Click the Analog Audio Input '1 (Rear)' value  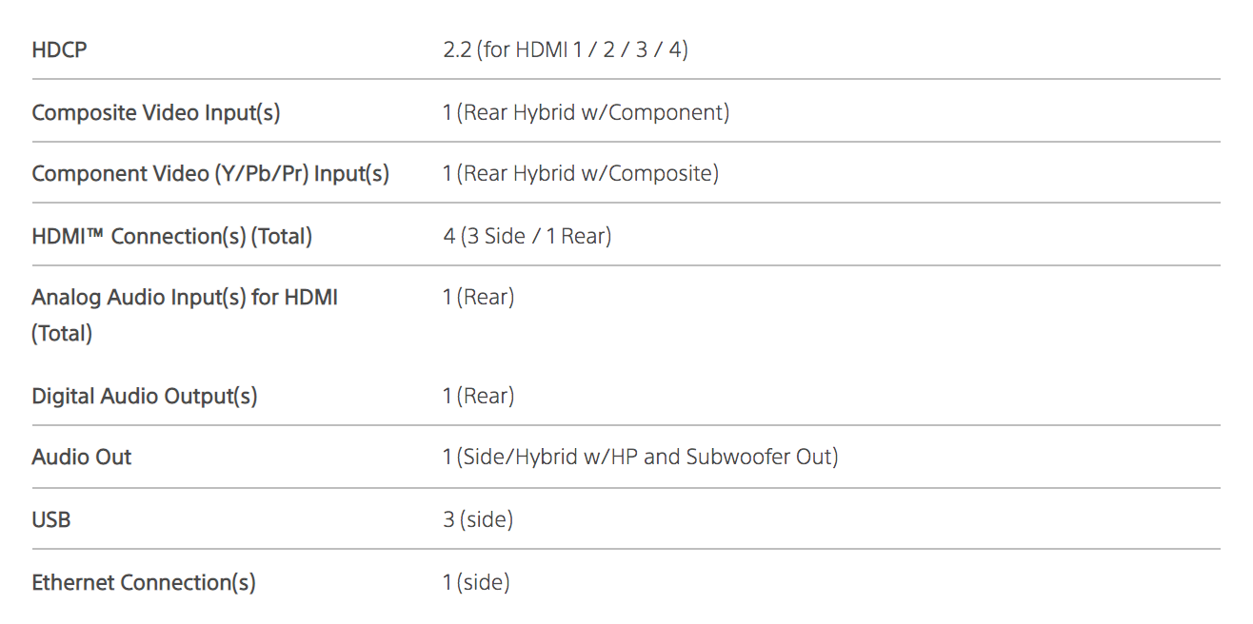[478, 297]
